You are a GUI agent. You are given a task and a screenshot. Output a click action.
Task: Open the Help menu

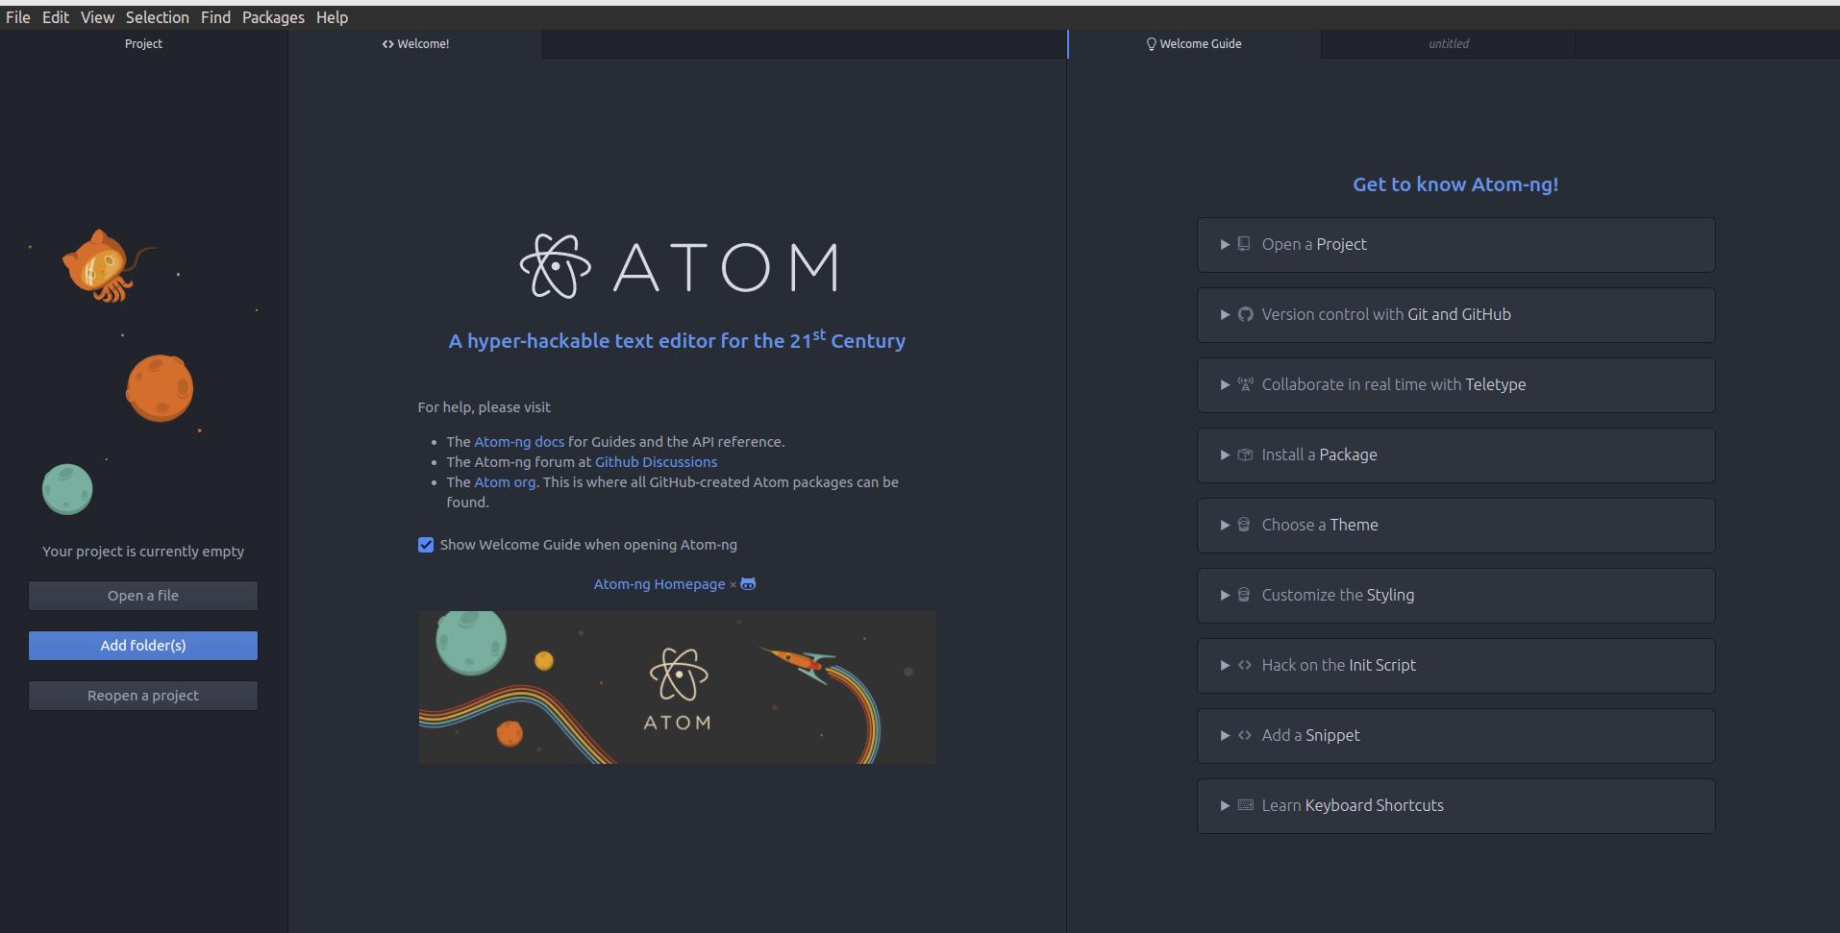[x=332, y=17]
